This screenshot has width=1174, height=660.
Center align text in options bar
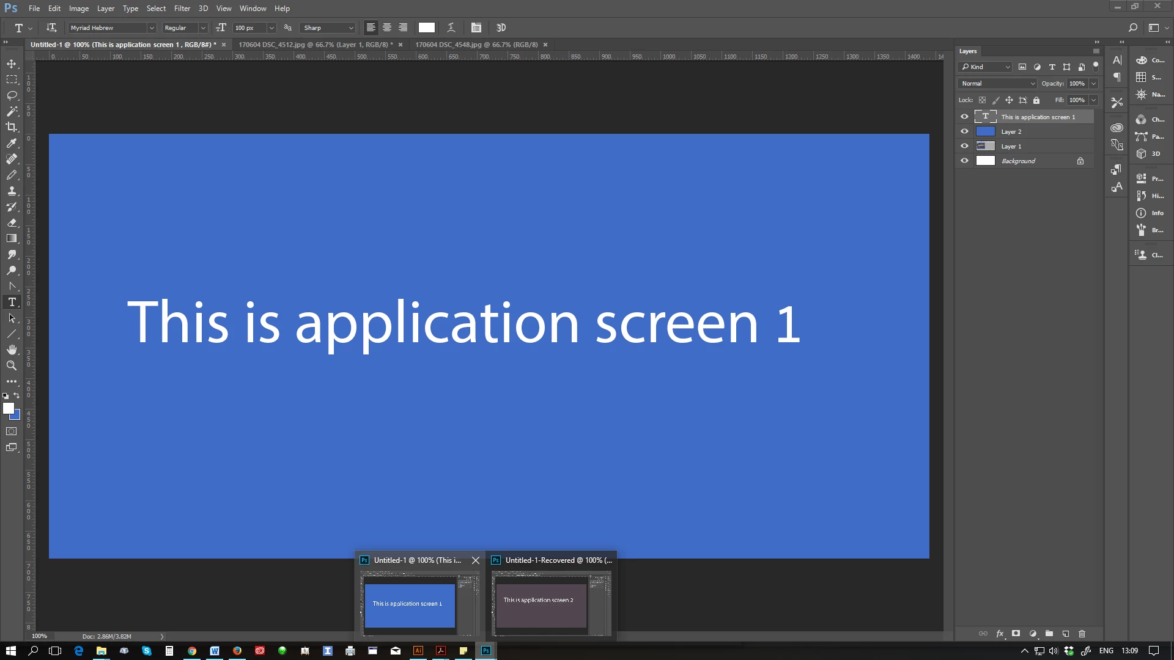[x=387, y=28]
